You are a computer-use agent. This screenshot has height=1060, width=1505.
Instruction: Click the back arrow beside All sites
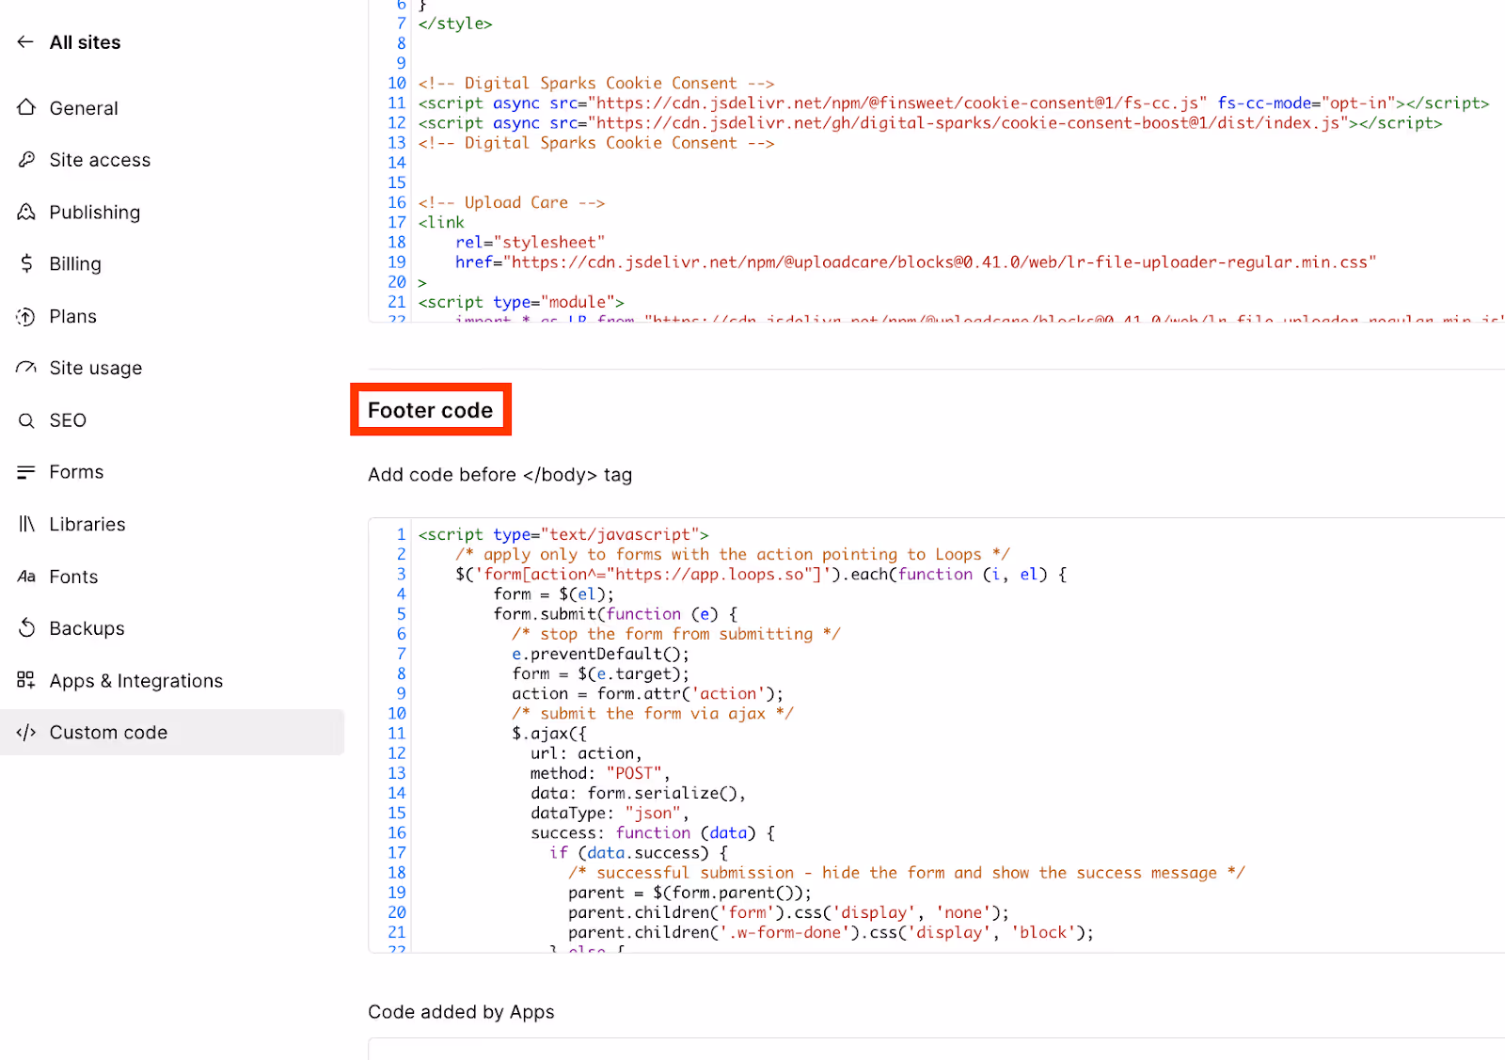click(x=25, y=41)
